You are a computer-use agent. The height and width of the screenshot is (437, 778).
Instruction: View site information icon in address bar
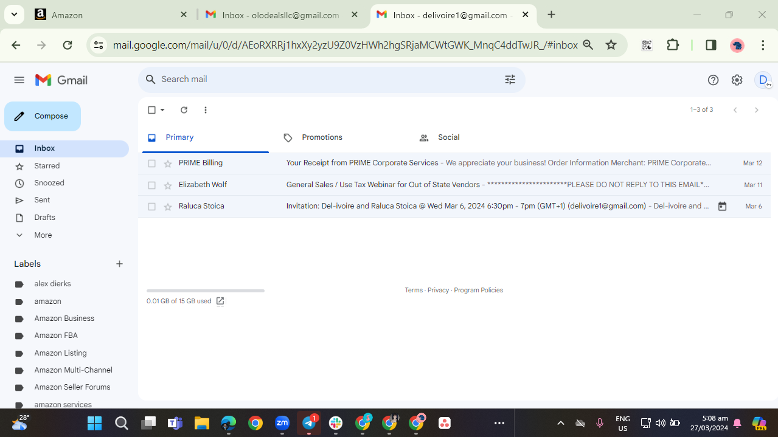click(x=99, y=45)
